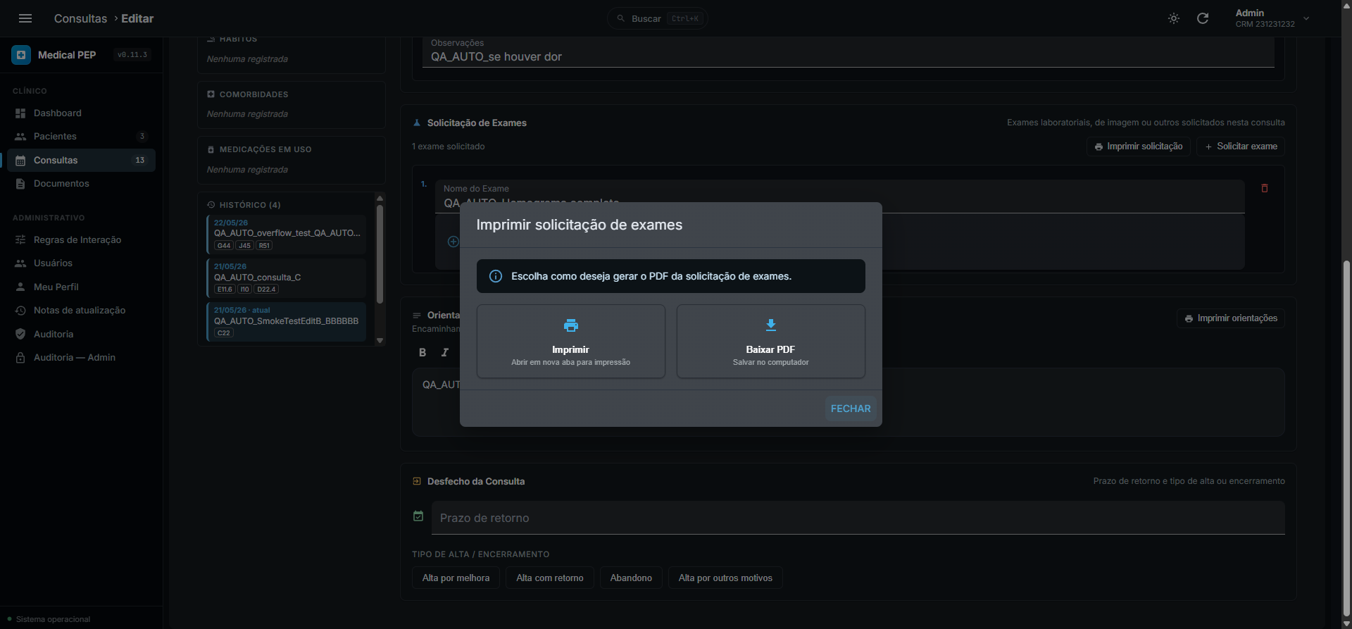Click the Comorbidades section icon
The height and width of the screenshot is (629, 1352).
coord(211,94)
